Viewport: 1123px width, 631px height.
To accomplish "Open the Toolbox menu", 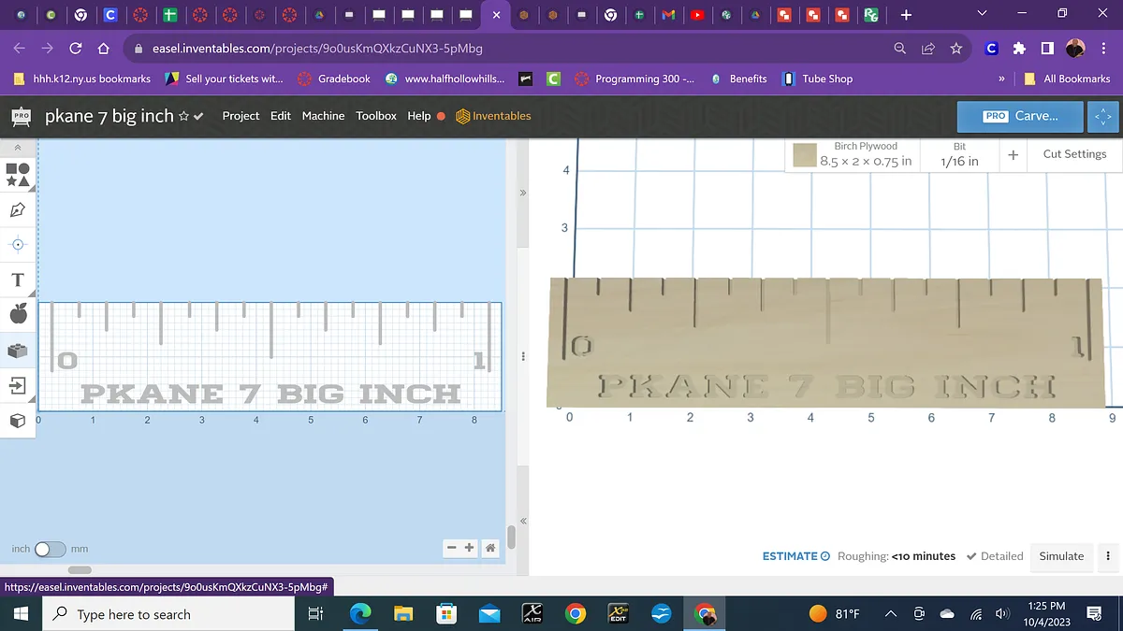I will [x=376, y=116].
